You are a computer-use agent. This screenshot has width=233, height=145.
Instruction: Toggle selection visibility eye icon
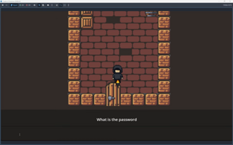click(34, 5)
